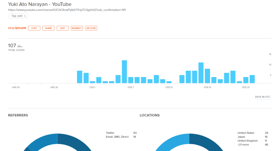
Task: Click the Email, SMS, Direct referrer row
Action: 121,137
